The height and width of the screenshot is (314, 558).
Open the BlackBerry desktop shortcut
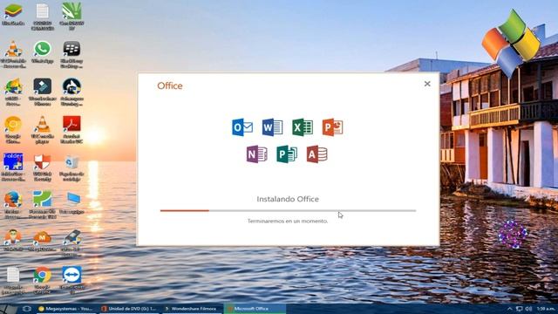(x=71, y=54)
